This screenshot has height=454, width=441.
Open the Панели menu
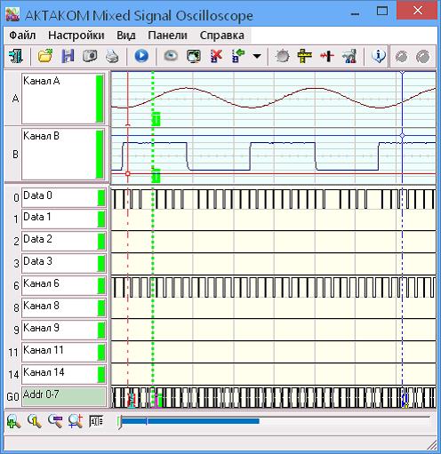(167, 36)
